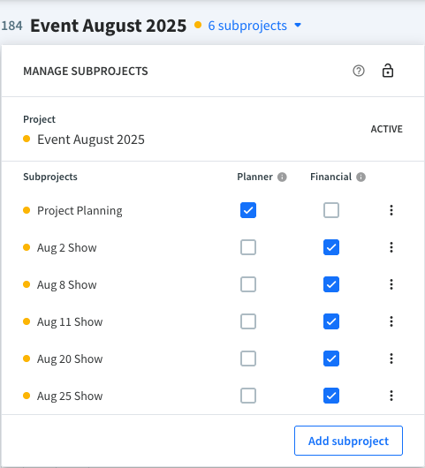Click the unlock padlock icon

[x=388, y=71]
